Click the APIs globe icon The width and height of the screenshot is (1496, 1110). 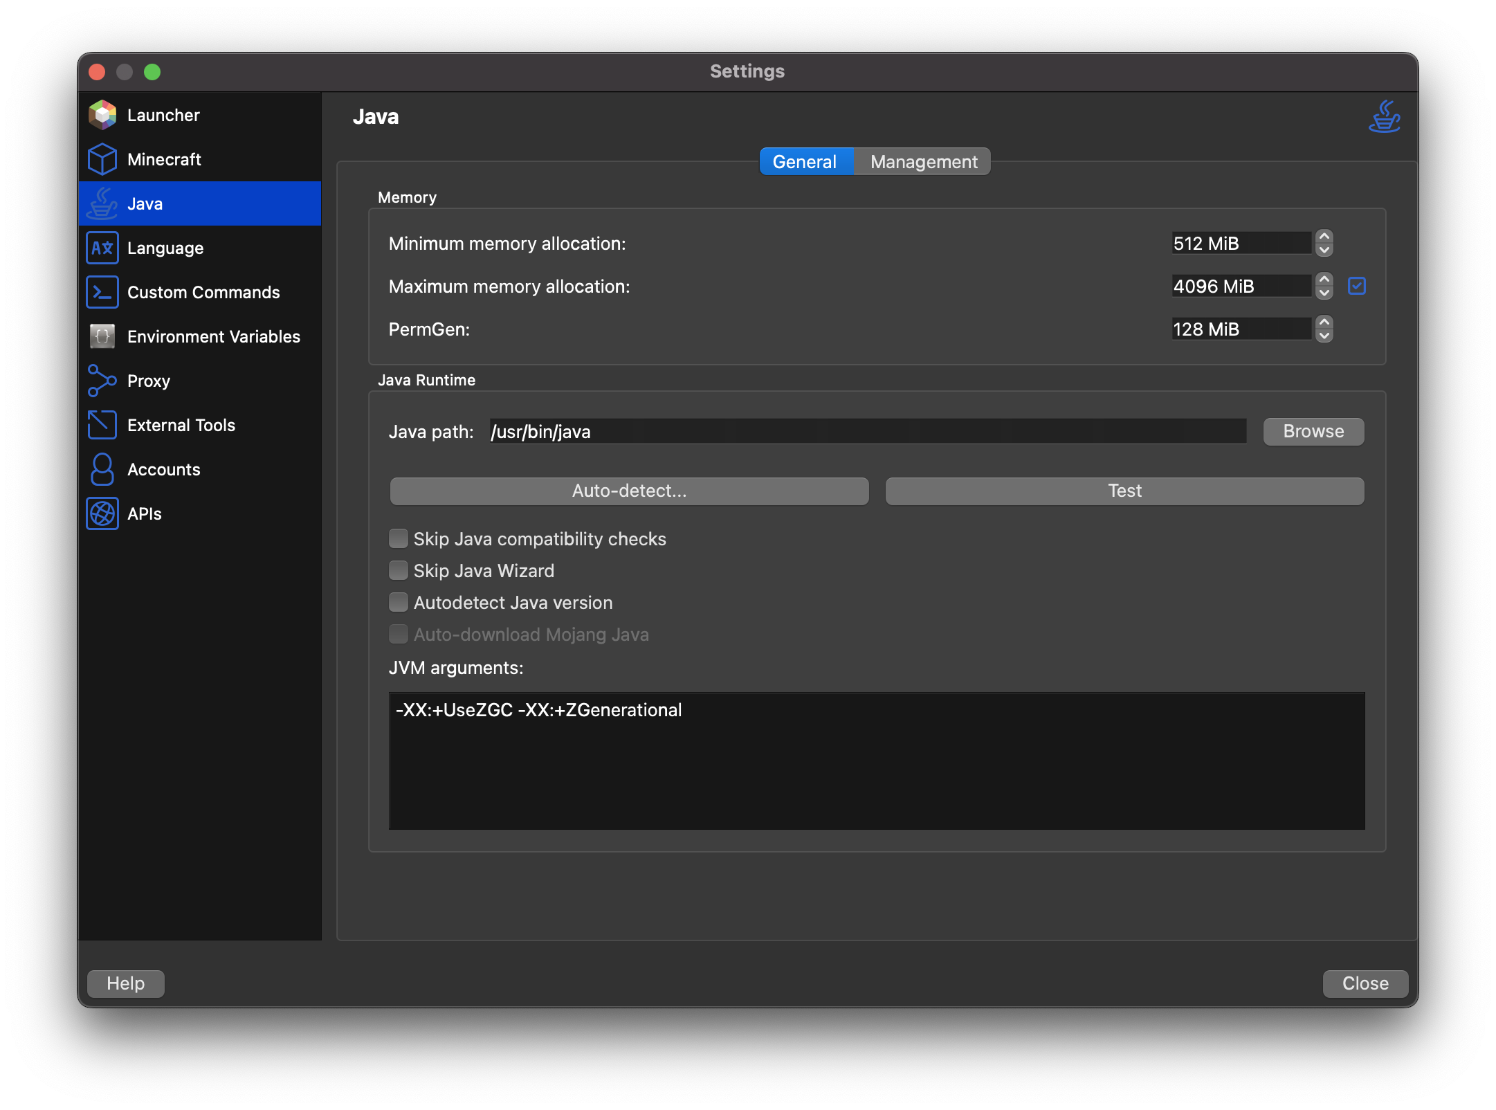tap(102, 513)
